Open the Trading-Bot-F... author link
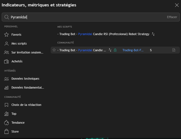Image resolution: width=181 pixels, height=139 pixels. point(133,50)
